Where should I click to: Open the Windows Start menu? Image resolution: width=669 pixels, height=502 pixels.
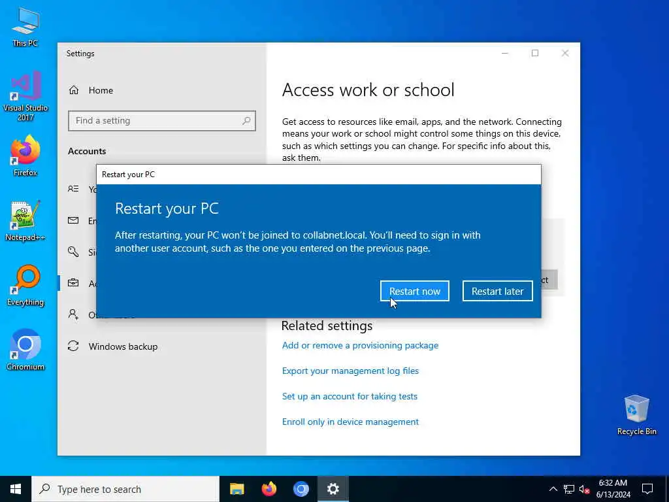[x=16, y=489]
